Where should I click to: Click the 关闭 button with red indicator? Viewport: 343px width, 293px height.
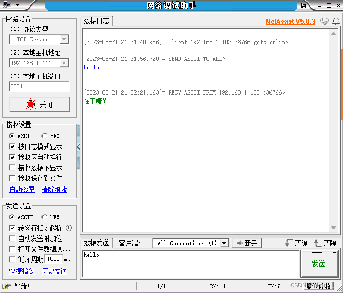click(x=39, y=104)
